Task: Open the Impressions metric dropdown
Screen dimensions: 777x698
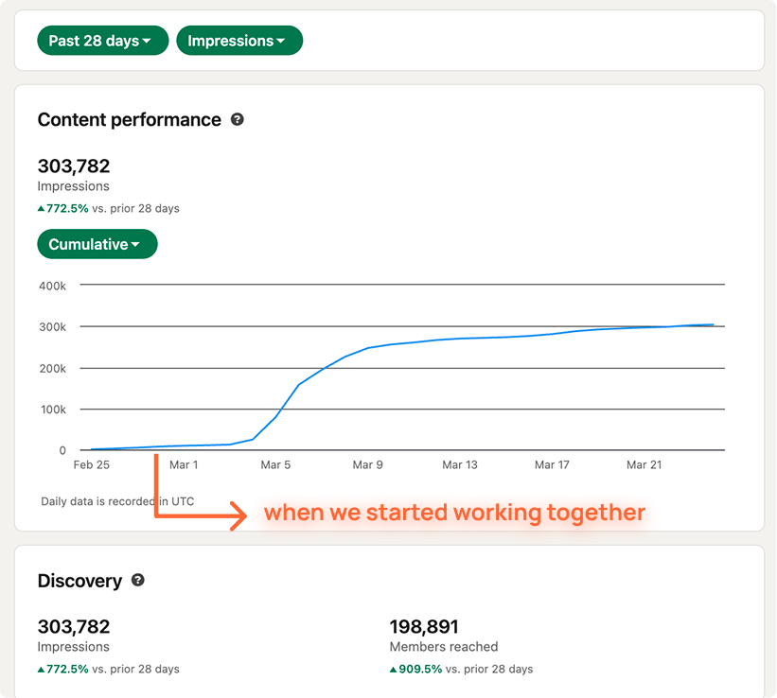Action: click(239, 41)
